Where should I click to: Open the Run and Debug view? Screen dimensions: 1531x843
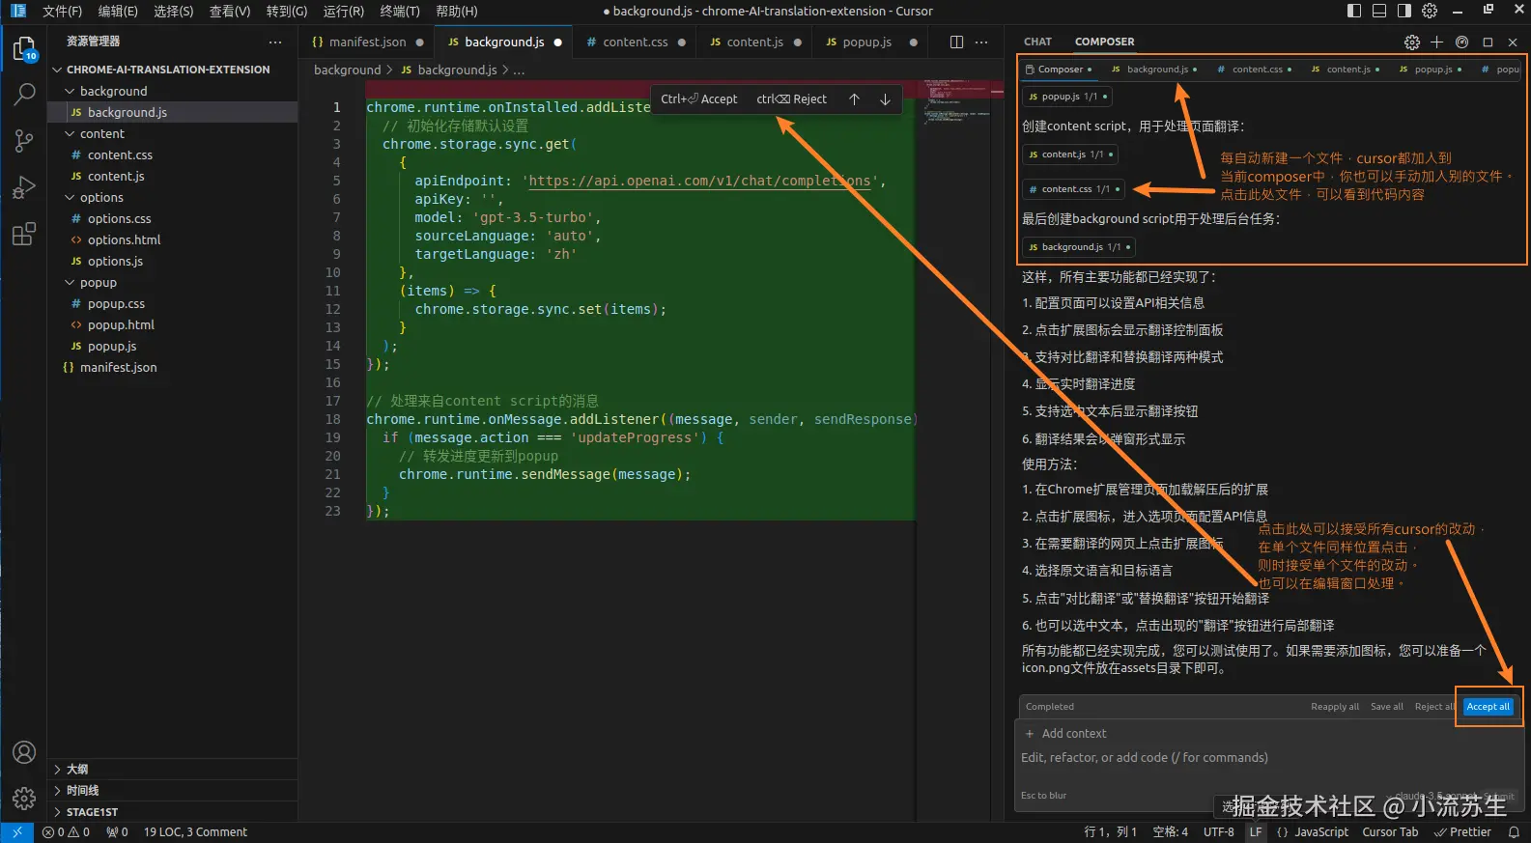pyautogui.click(x=24, y=187)
